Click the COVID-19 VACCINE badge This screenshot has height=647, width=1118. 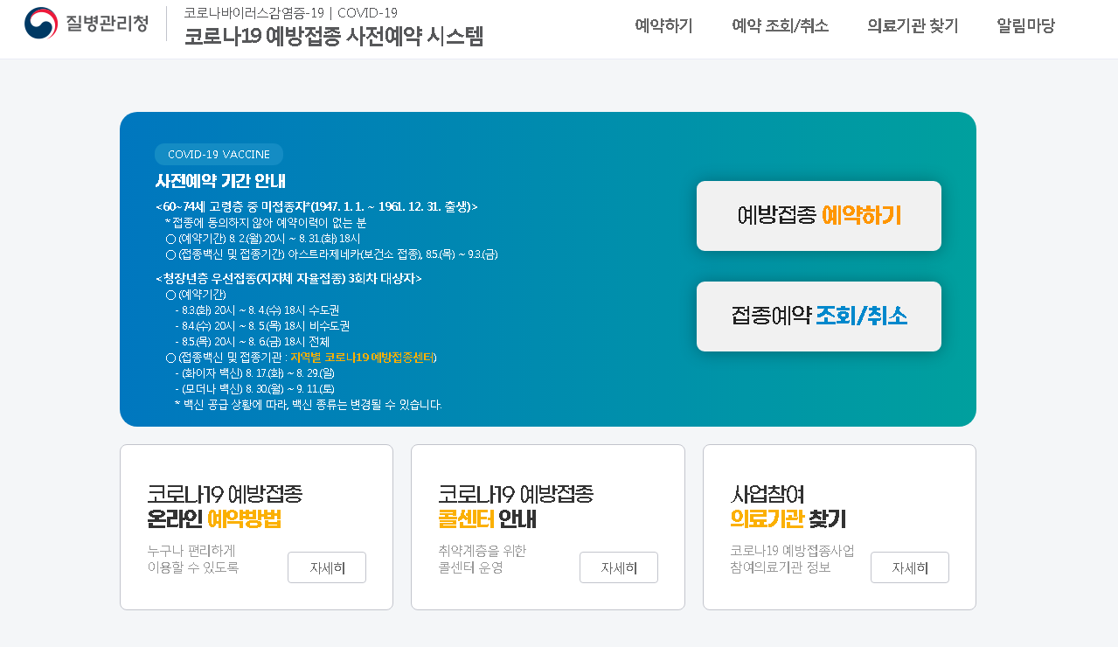click(x=219, y=155)
